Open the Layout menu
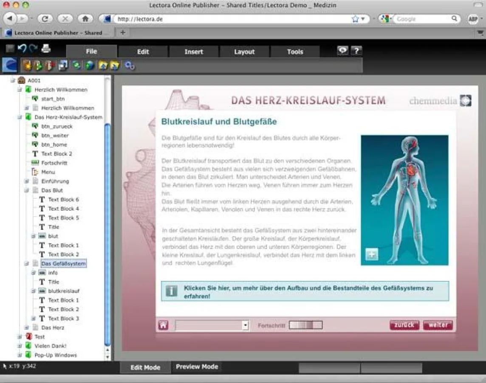 (244, 51)
